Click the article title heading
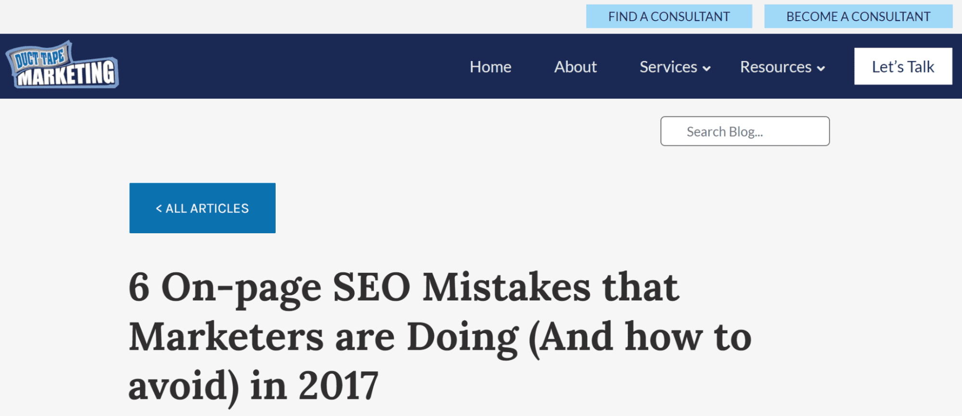This screenshot has width=962, height=416. tap(440, 336)
